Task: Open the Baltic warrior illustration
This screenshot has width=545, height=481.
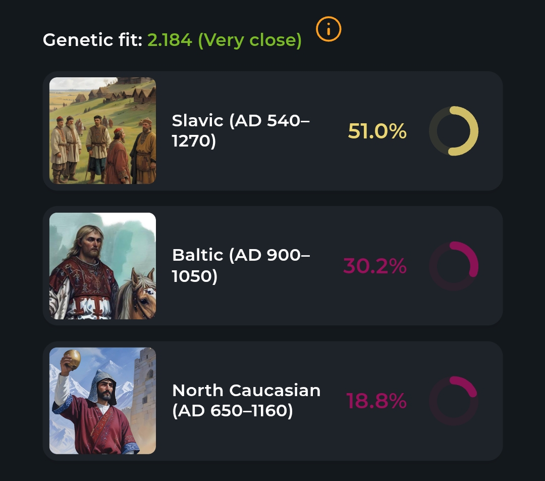Action: (x=102, y=266)
